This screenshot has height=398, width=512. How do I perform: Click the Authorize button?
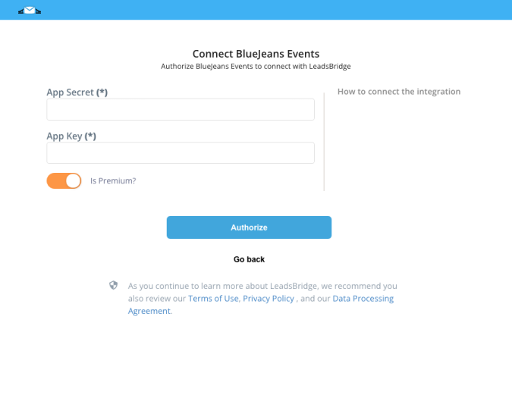coord(249,227)
